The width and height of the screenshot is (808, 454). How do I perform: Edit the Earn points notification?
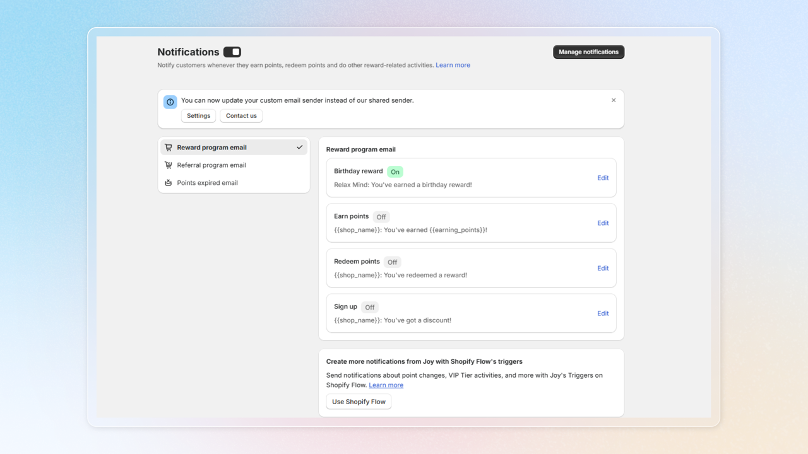(603, 223)
